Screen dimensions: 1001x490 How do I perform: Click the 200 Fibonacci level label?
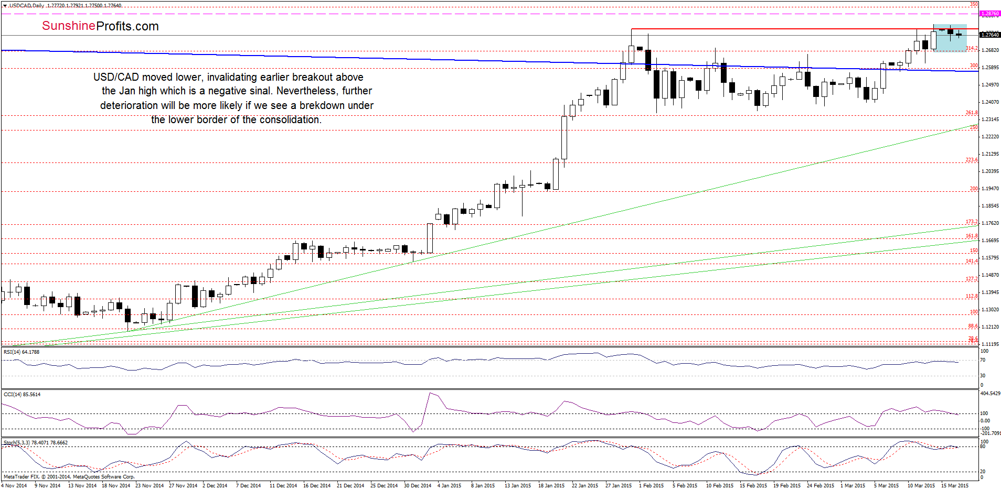tap(974, 189)
